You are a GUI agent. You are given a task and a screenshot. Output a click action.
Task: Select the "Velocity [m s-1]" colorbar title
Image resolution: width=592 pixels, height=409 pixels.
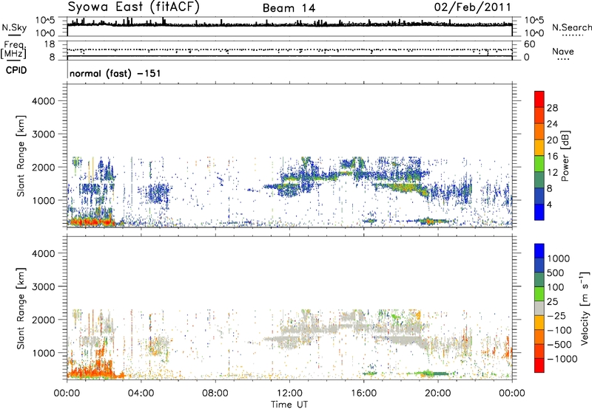[585, 308]
